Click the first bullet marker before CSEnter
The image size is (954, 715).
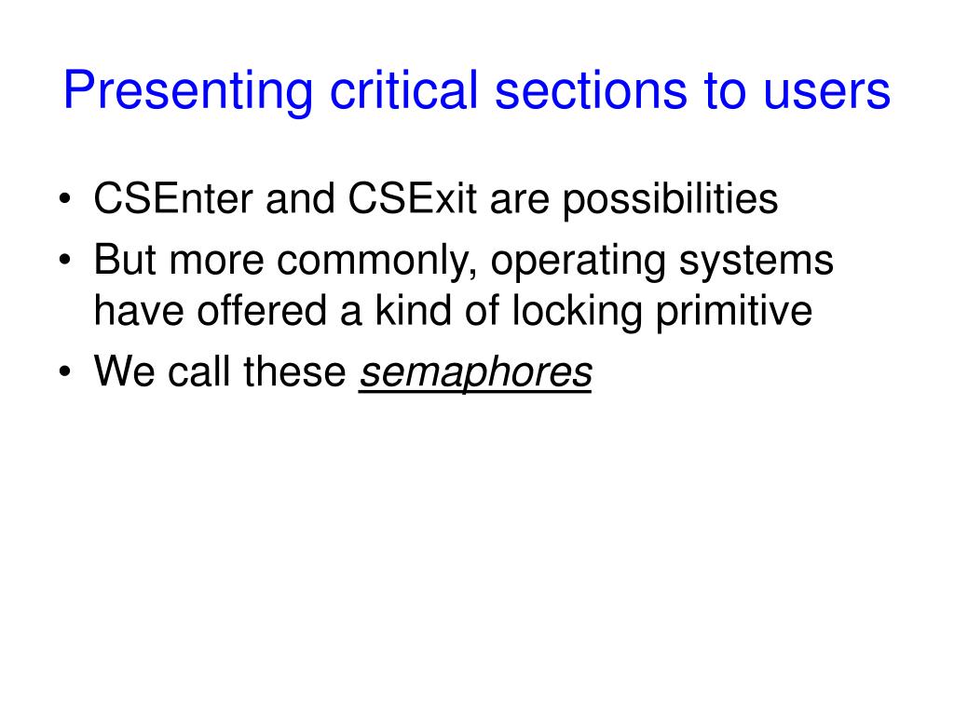click(x=65, y=199)
